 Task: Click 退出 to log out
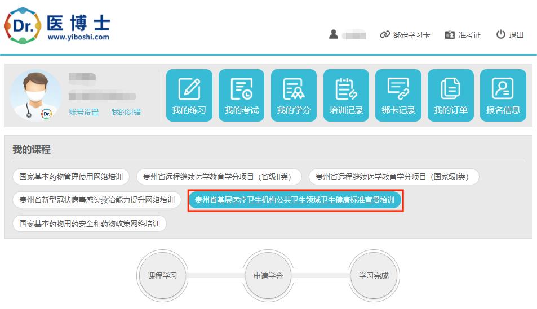pos(510,35)
